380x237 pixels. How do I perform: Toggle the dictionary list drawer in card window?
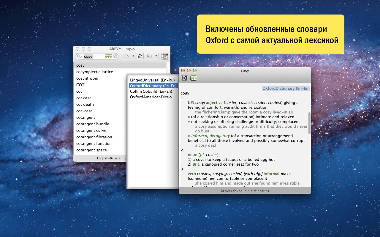tap(185, 78)
